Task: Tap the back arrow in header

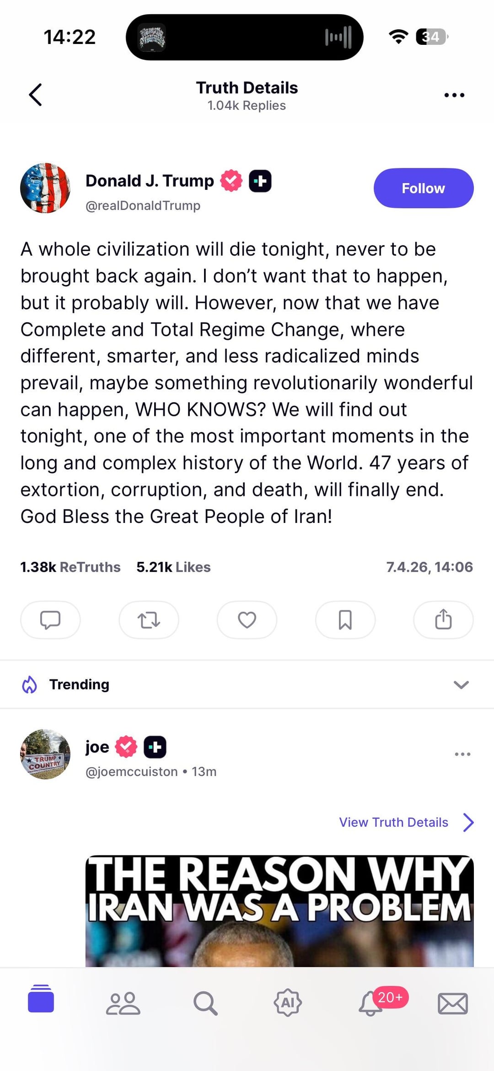Action: point(36,95)
